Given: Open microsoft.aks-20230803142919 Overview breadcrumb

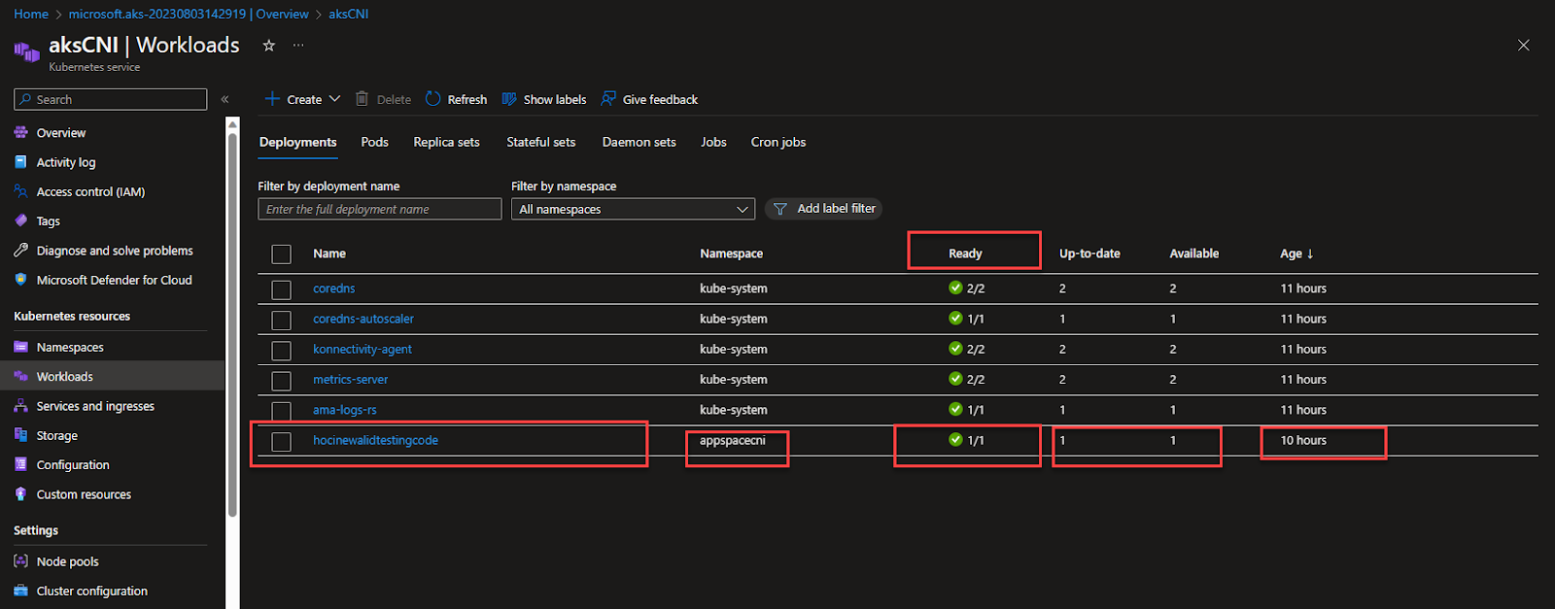Looking at the screenshot, I should coord(189,14).
